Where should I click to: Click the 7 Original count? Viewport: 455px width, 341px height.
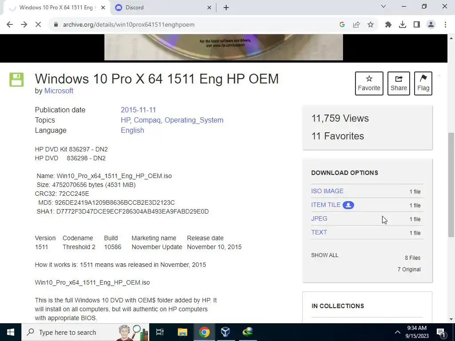[409, 270]
